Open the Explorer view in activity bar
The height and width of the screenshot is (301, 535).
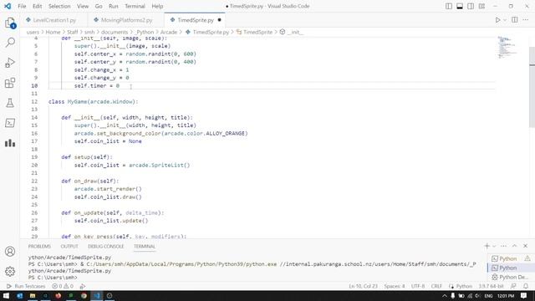click(x=10, y=23)
